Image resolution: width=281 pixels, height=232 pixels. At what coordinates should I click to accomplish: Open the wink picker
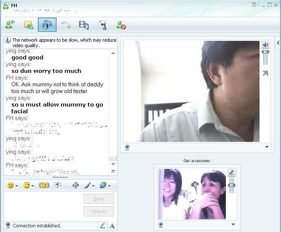(27, 185)
